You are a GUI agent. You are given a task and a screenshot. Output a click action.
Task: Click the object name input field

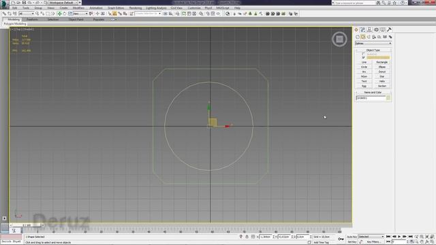pos(371,98)
